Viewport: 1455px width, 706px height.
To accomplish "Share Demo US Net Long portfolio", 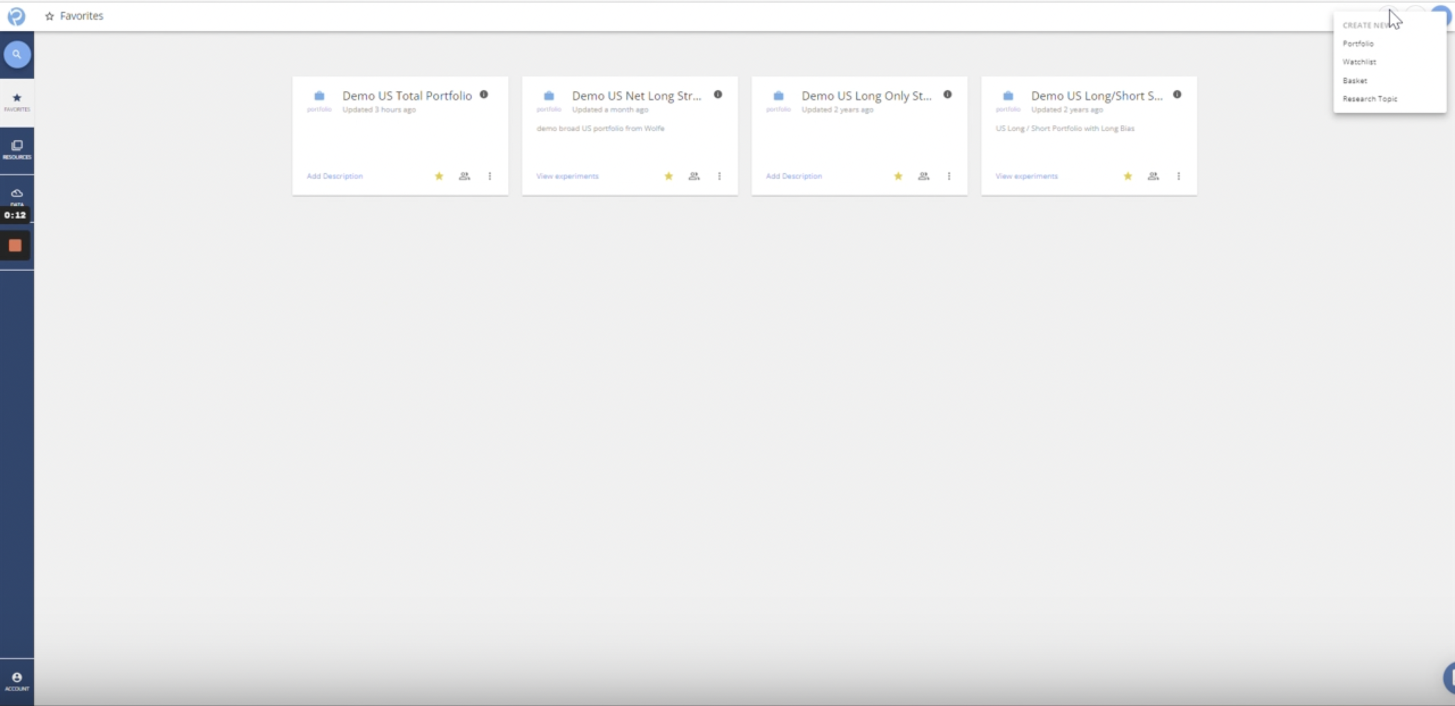I will 694,176.
